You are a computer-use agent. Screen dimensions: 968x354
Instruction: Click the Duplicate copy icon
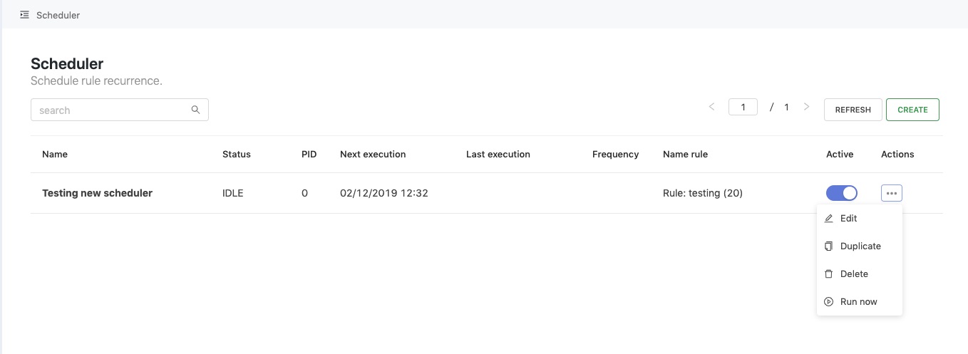tap(828, 246)
